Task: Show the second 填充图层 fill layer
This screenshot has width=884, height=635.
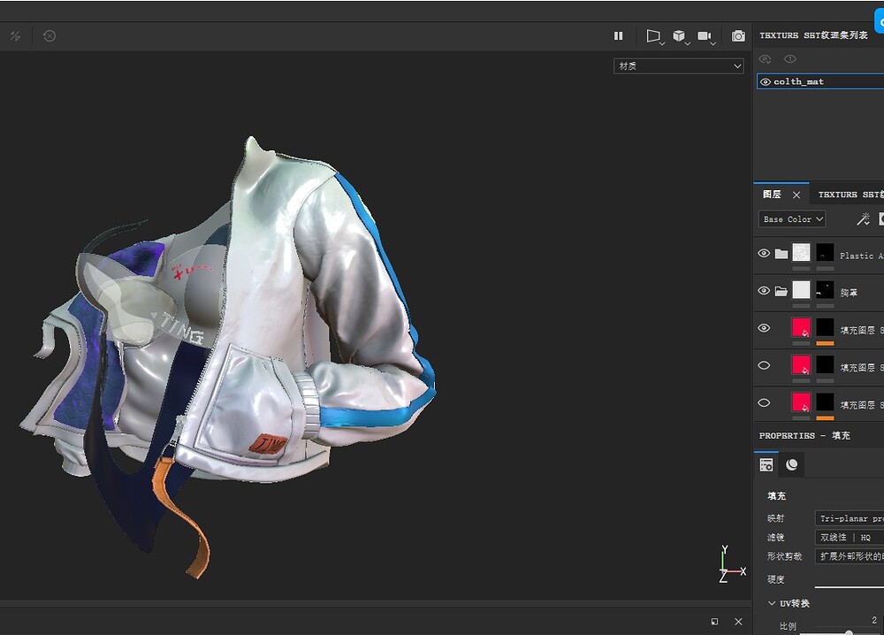Action: point(764,365)
